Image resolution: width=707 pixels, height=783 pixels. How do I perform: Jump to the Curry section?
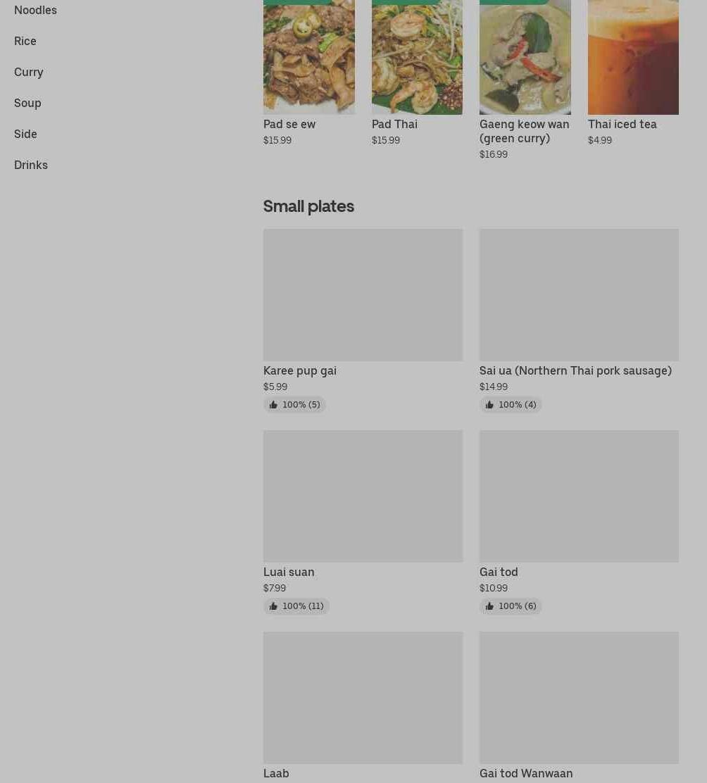(x=28, y=72)
